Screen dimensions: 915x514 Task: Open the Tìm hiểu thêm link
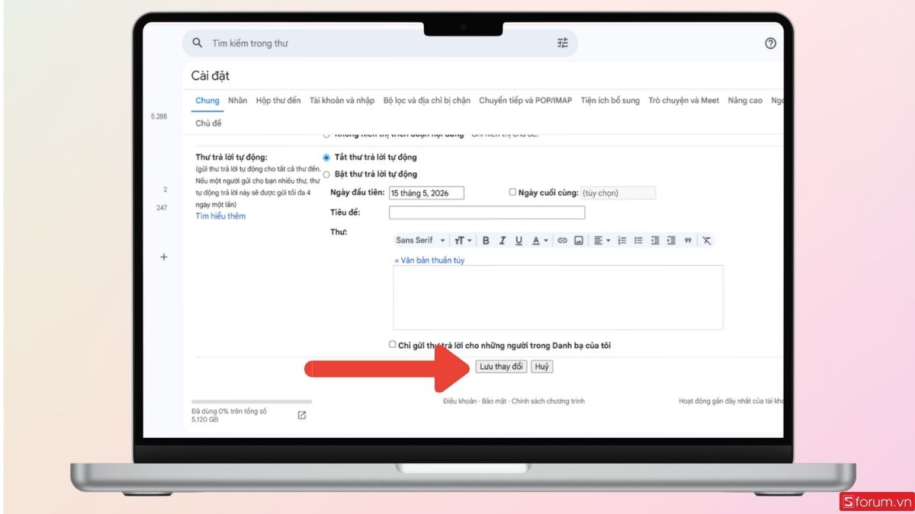220,216
